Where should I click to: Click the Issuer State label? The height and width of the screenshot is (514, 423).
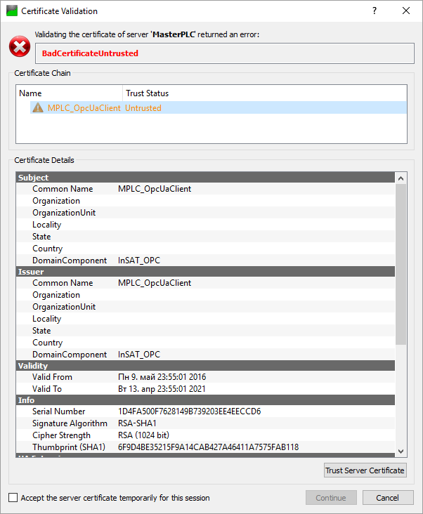41,331
